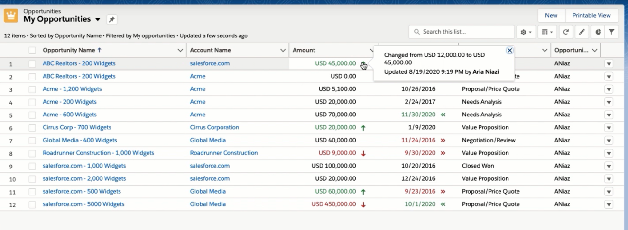Screen dimensions: 628x230
Task: Click the red double-arrow beside 9/30/2020
Action: coord(443,153)
